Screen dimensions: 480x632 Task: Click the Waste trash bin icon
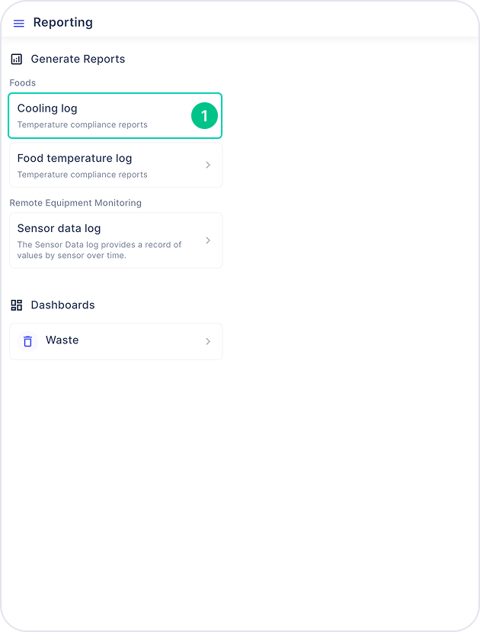(x=27, y=341)
